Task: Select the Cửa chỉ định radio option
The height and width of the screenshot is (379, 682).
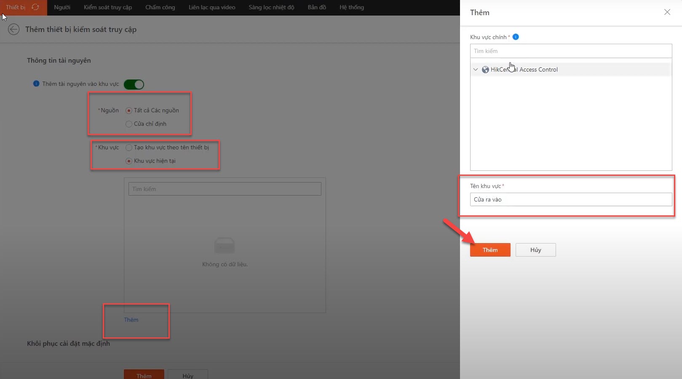Action: click(129, 124)
